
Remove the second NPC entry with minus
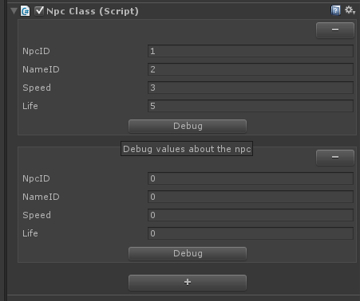point(335,158)
